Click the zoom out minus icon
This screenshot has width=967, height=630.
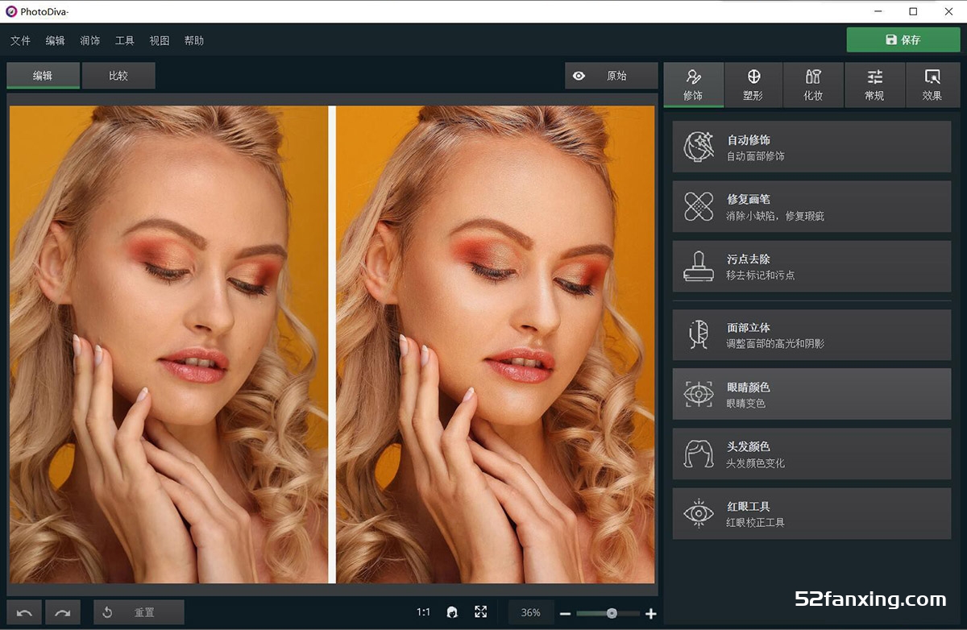click(x=565, y=614)
